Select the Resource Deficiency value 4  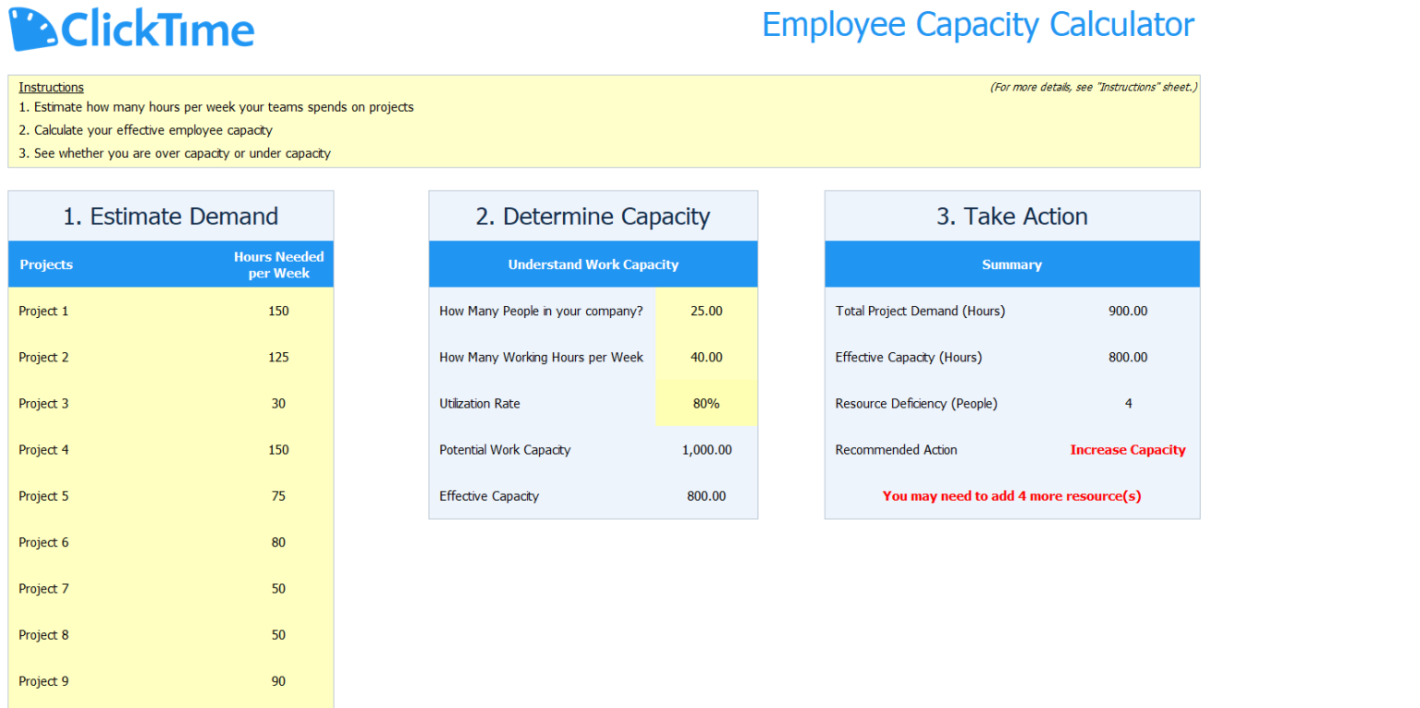tap(1128, 404)
